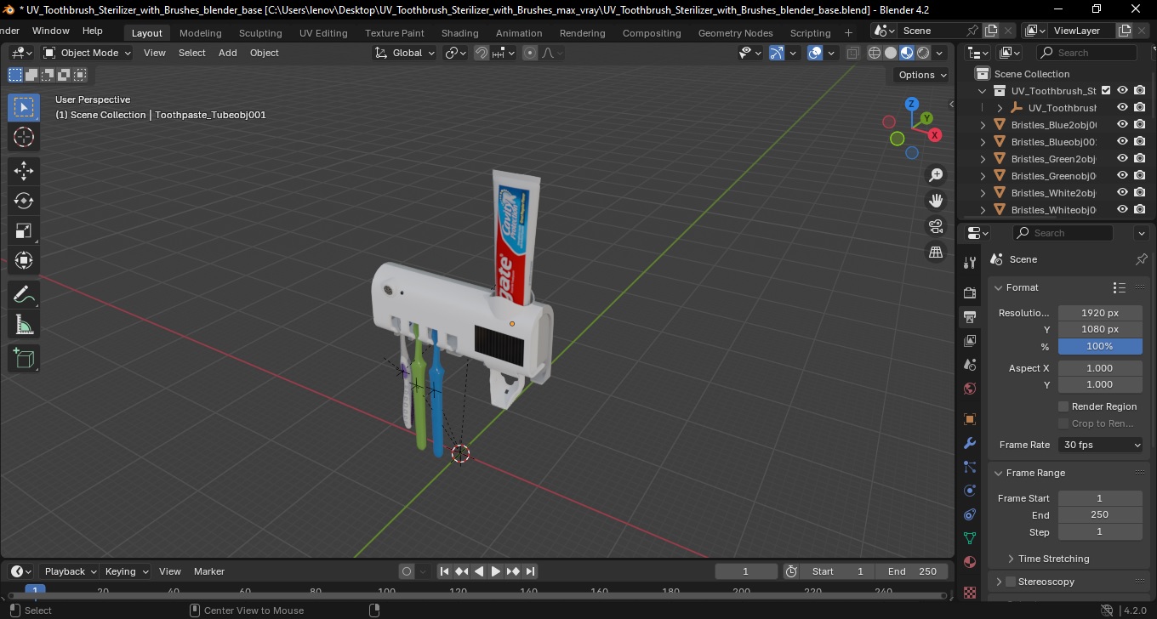The width and height of the screenshot is (1157, 619).
Task: Open the Material properties tab
Action: point(970,562)
